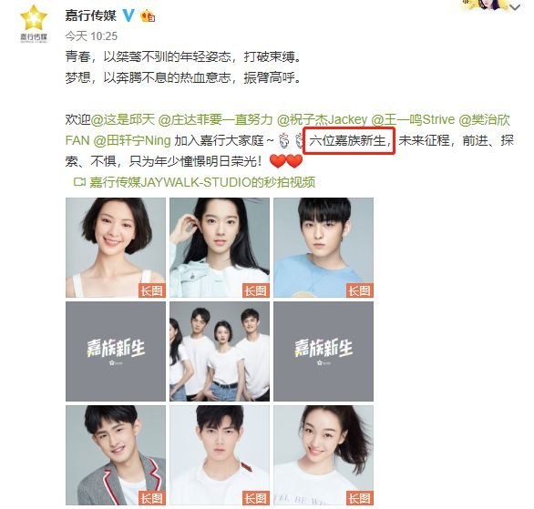Click the crown membership badge icon

click(148, 15)
